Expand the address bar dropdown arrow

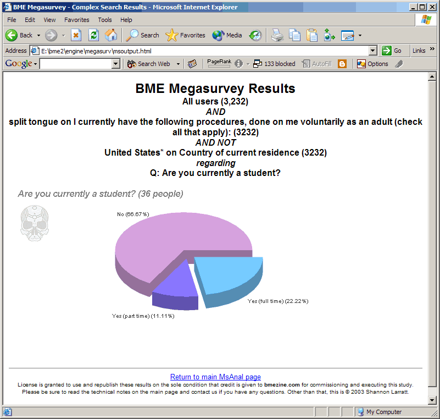click(x=373, y=51)
